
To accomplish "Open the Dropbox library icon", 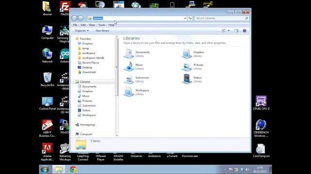I will [x=187, y=54].
